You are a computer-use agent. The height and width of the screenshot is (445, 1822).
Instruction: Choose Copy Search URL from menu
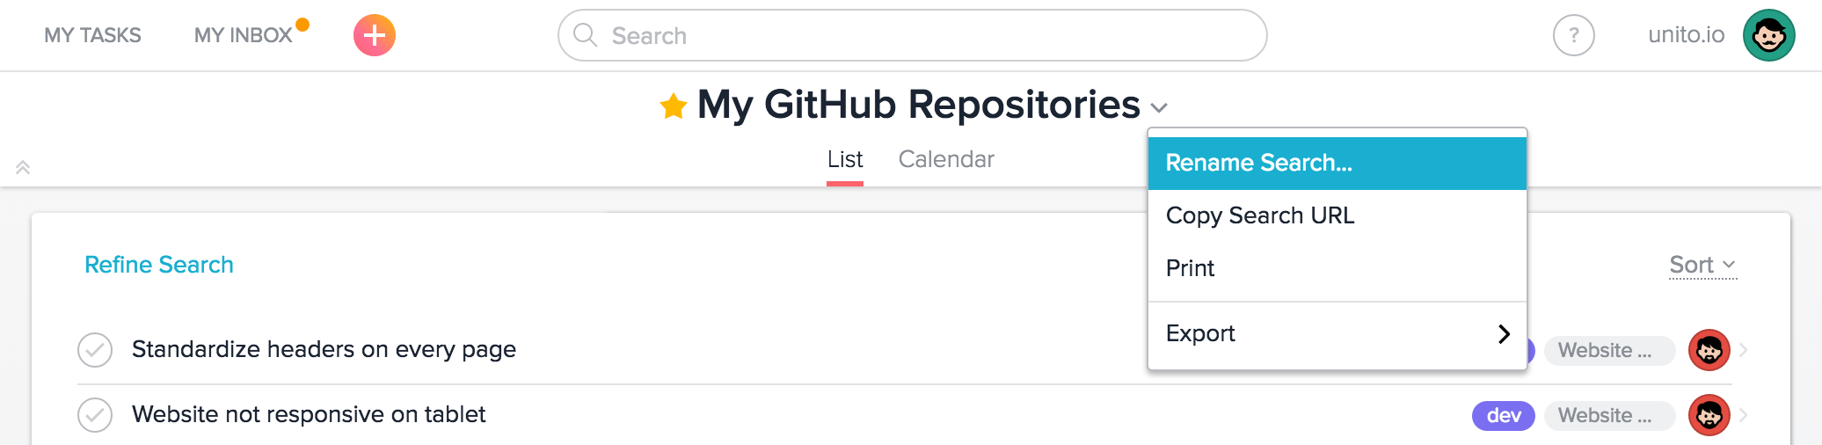coord(1337,215)
